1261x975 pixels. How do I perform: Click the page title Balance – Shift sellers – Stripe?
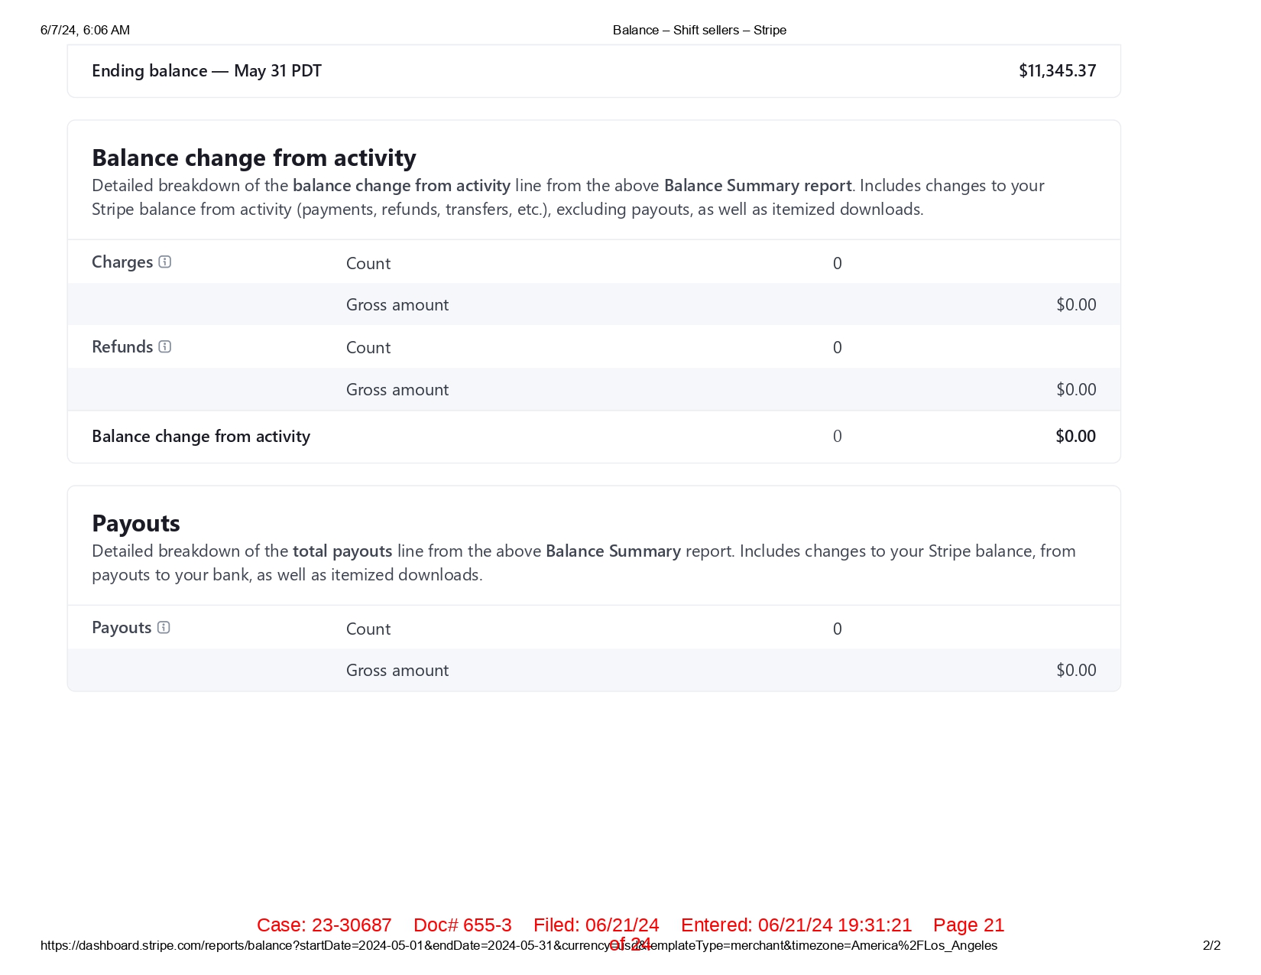tap(699, 31)
